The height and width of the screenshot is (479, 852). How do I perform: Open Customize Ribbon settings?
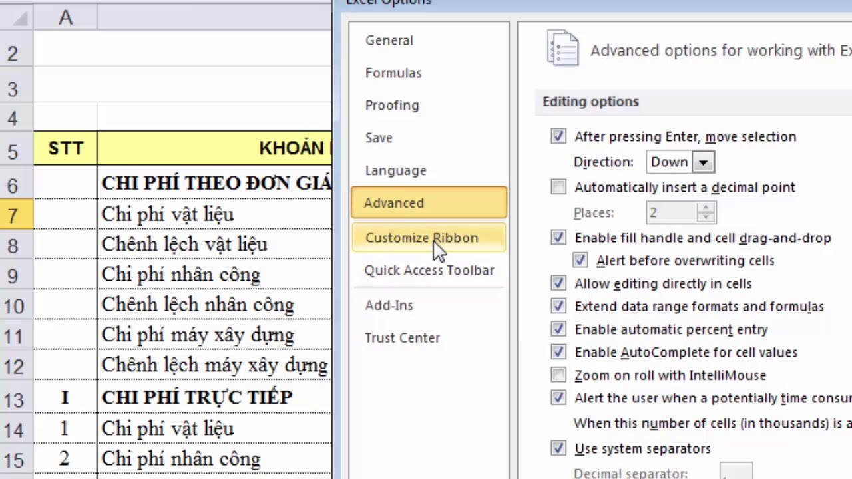point(429,238)
